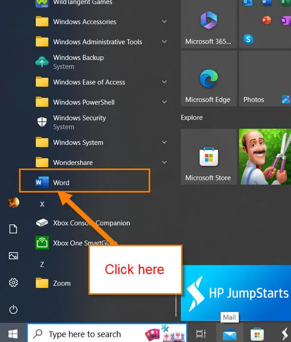Open Settings gear in Start sidebar
The height and width of the screenshot is (342, 291).
click(13, 283)
